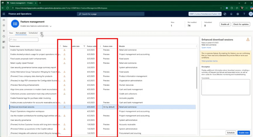Viewport: 253px width, 137px height.
Task: Switch to the Scheduled tab
Action: 33,33
